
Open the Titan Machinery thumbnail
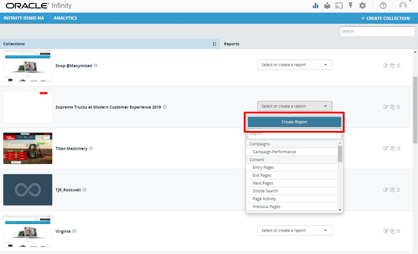[x=28, y=148]
